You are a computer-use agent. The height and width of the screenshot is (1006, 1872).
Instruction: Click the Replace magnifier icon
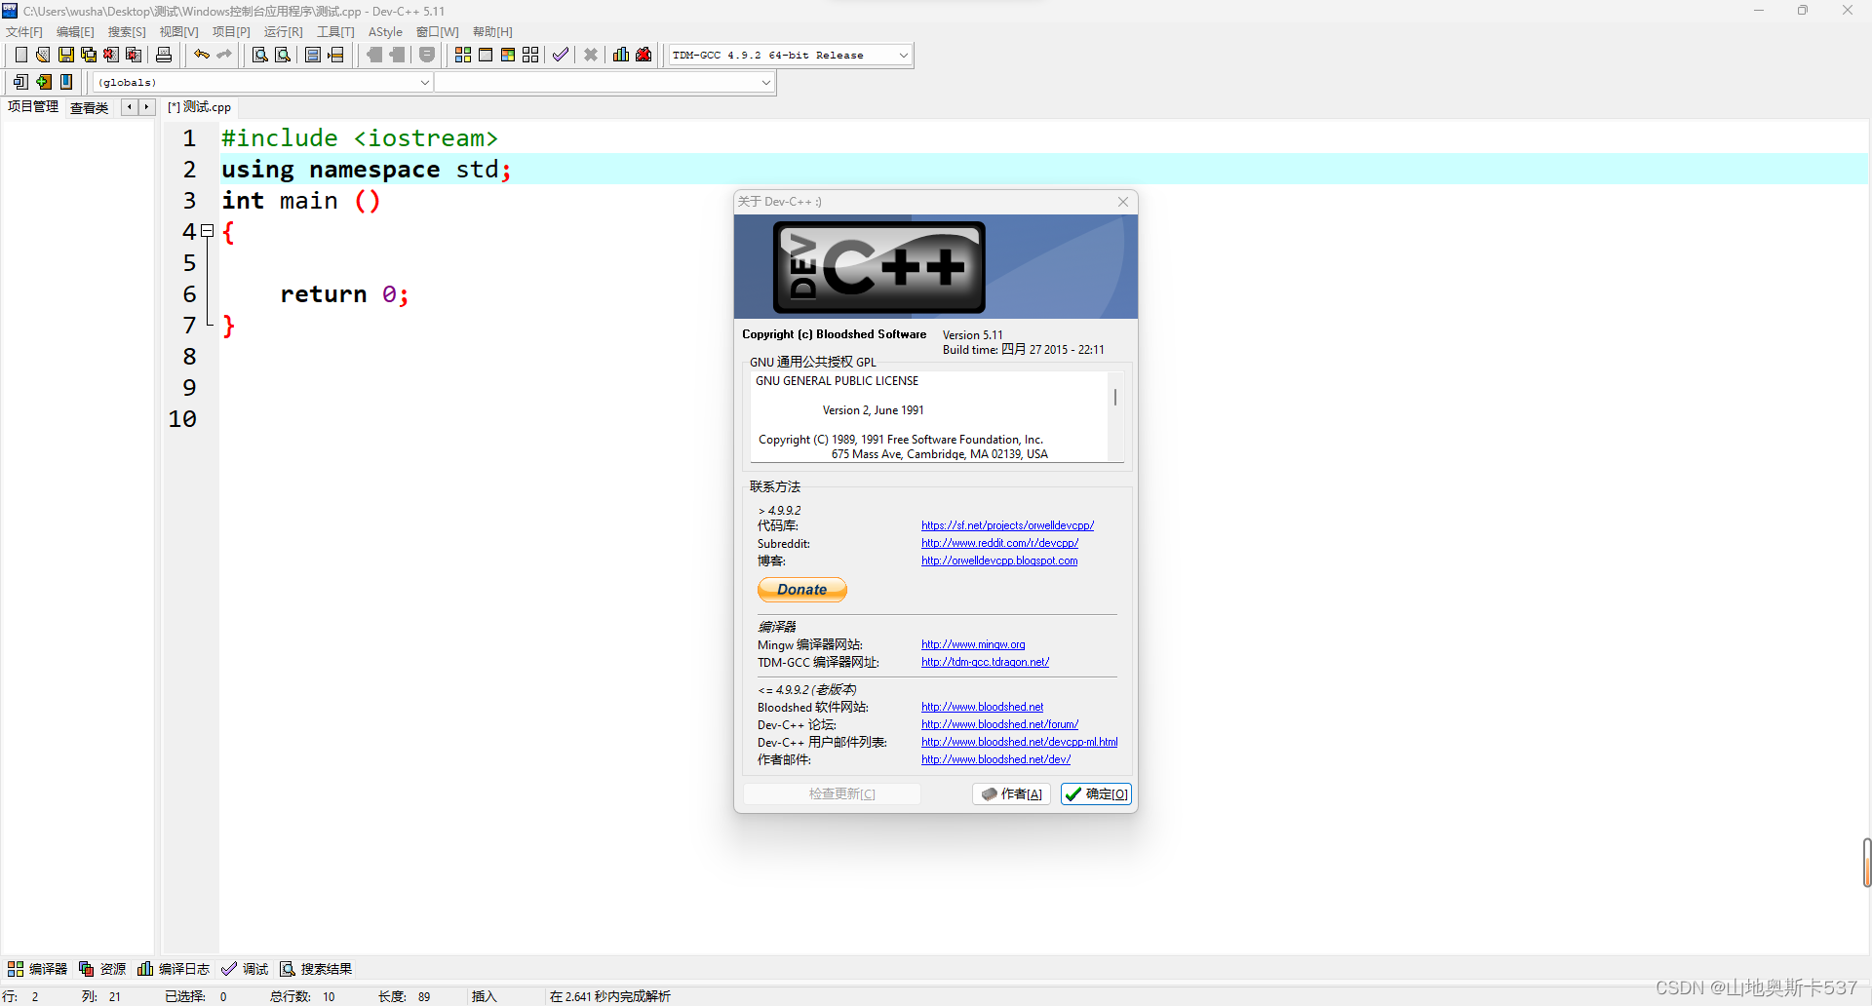click(x=283, y=55)
